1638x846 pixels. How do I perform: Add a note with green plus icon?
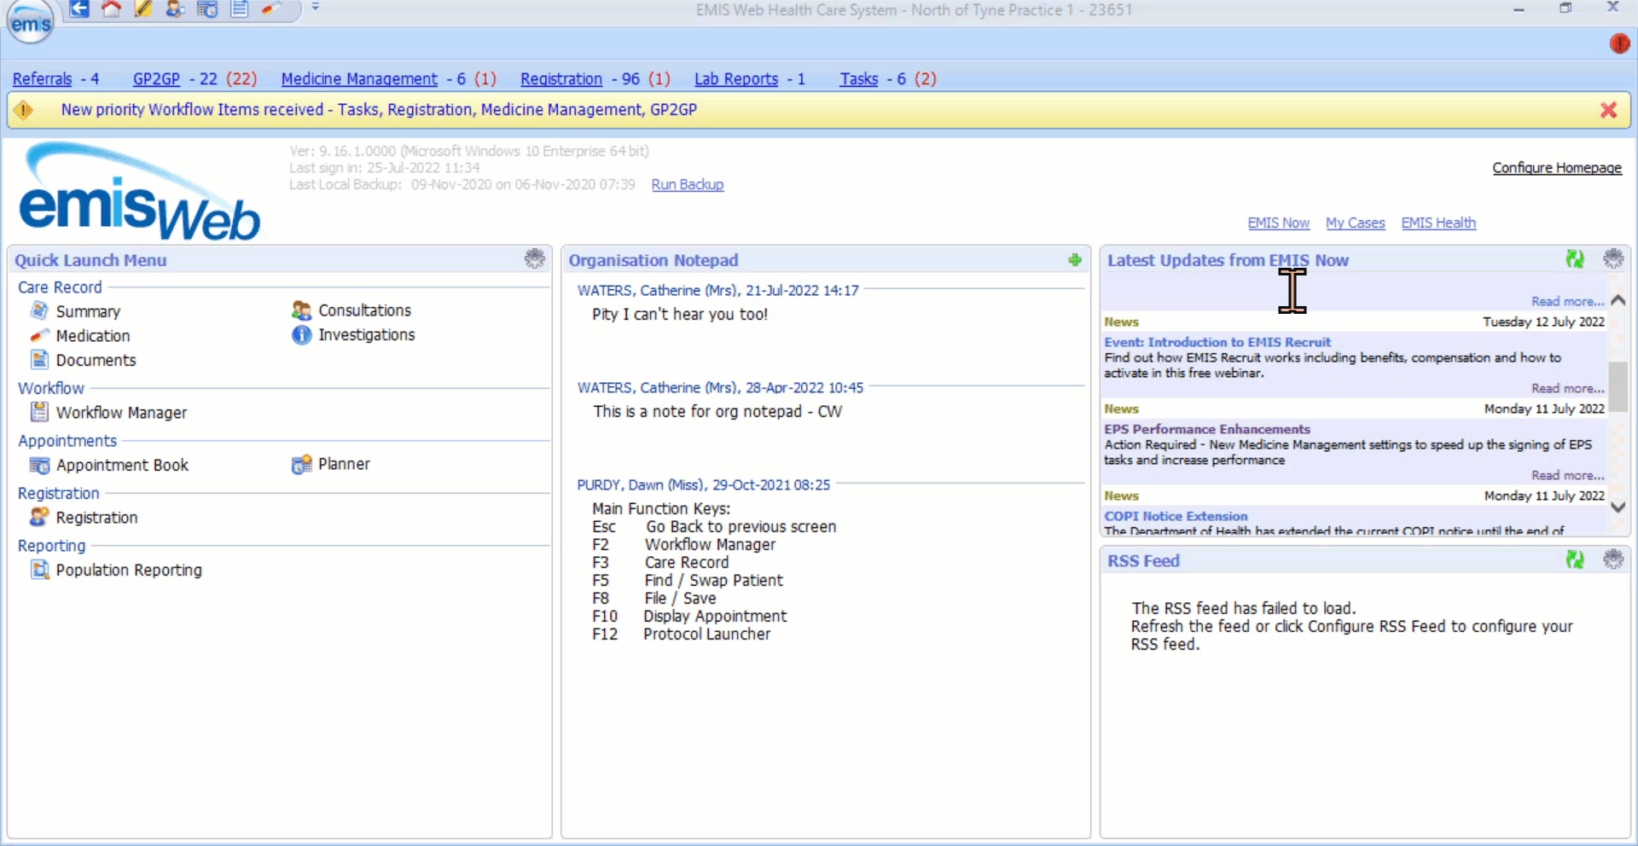point(1075,259)
